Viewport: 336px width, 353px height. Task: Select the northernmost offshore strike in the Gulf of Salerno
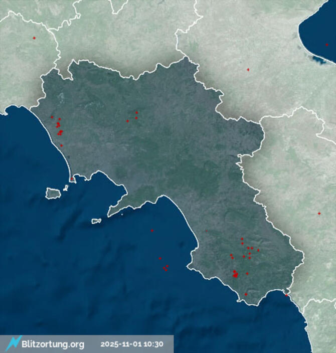coord(152,231)
